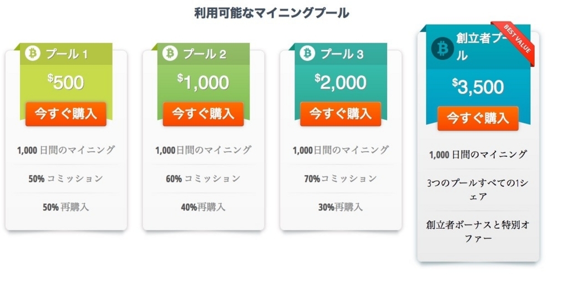This screenshot has height=282, width=568.
Task: Buy プール 1 with 今すぐ購入 button
Action: tap(66, 114)
